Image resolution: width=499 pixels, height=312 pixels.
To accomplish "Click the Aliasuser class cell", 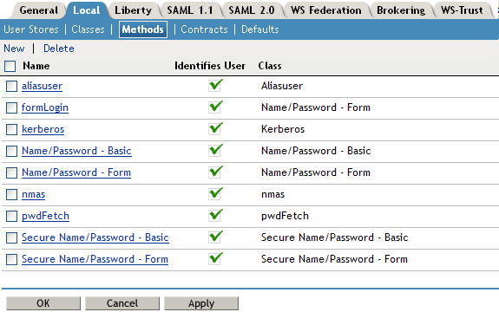I will (x=282, y=86).
